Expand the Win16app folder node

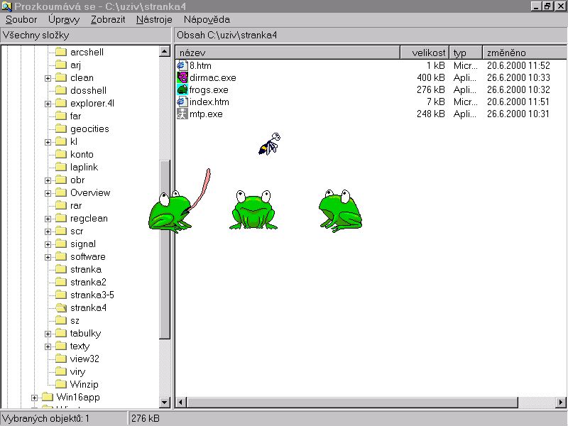34,398
